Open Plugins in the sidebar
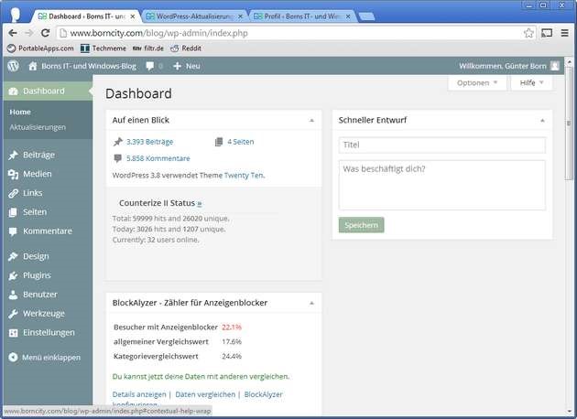Screen dimensions: 577x419 pyautogui.click(x=37, y=275)
